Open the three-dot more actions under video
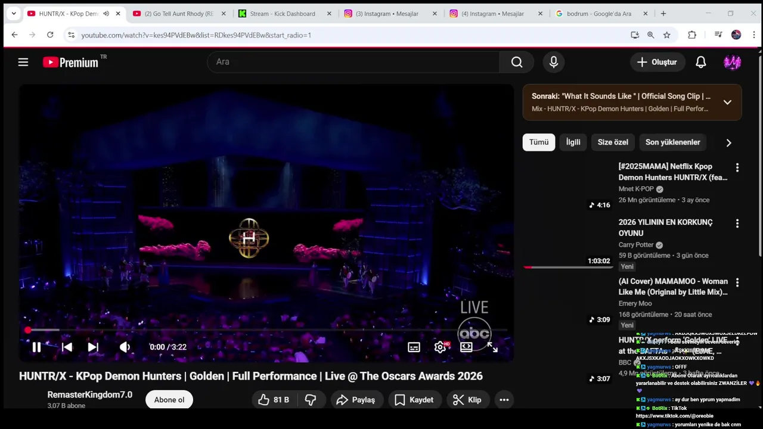Viewport: 763px width, 429px height. (504, 400)
